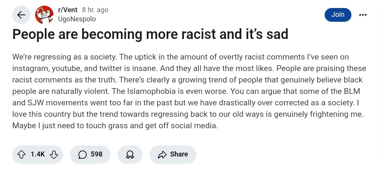Give an award to the post
The width and height of the screenshot is (382, 171).
coord(130,154)
